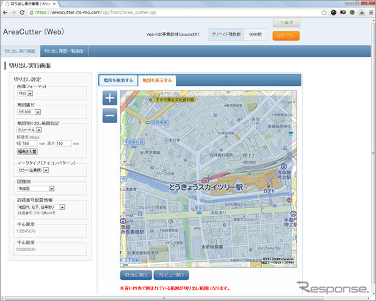This screenshot has width=376, height=301.
Task: Open the 許諾番号配置情報 dropdown
Action: click(x=41, y=207)
